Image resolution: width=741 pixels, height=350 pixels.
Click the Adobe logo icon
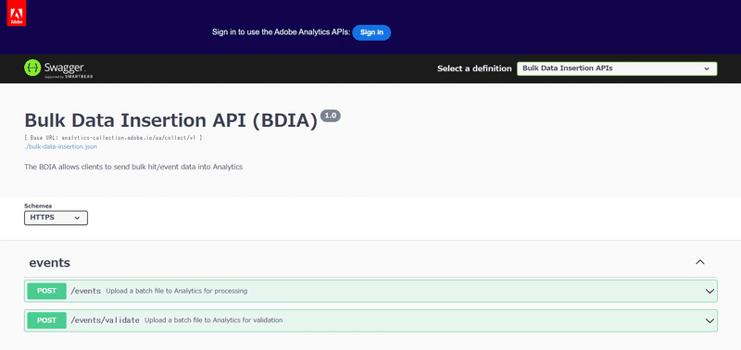tap(17, 13)
